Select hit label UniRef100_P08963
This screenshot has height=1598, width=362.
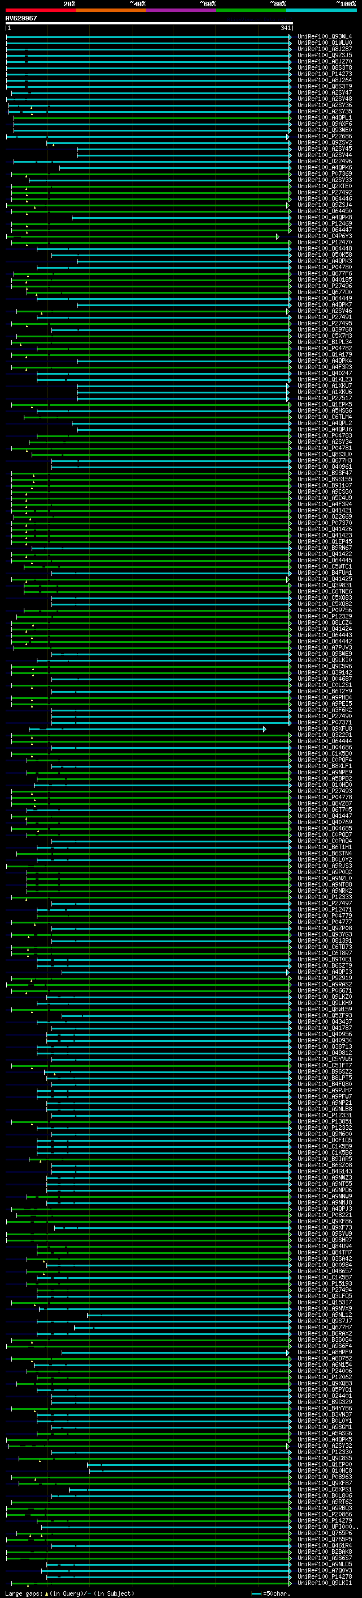pyautogui.click(x=325, y=1477)
